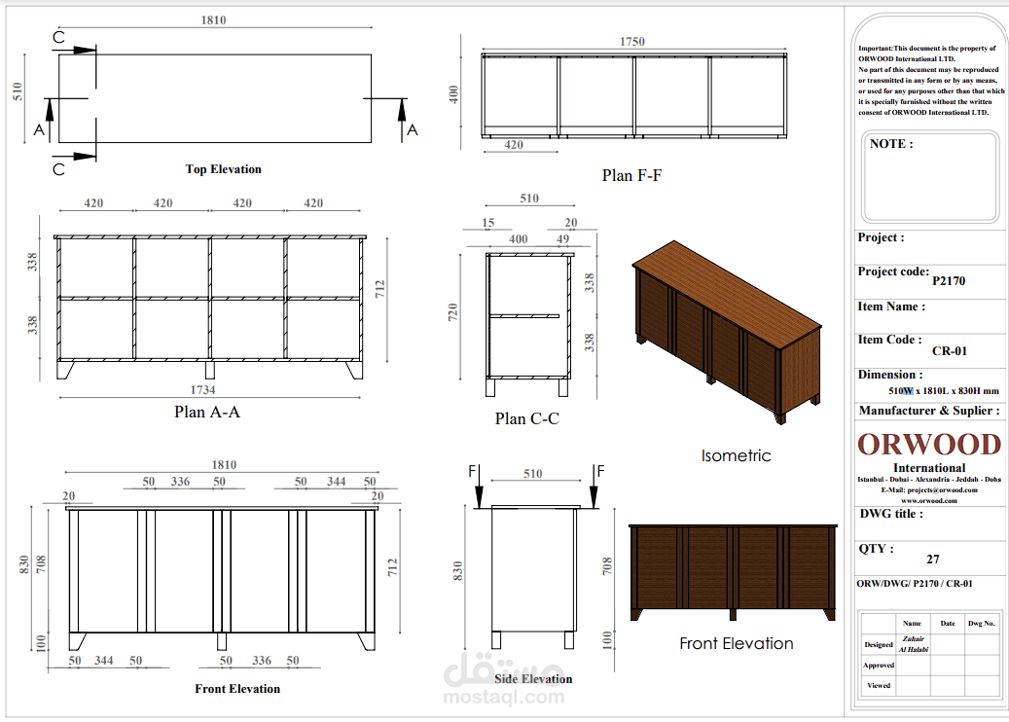This screenshot has width=1009, height=722.
Task: Select the 'Viewed' row label
Action: tap(879, 686)
